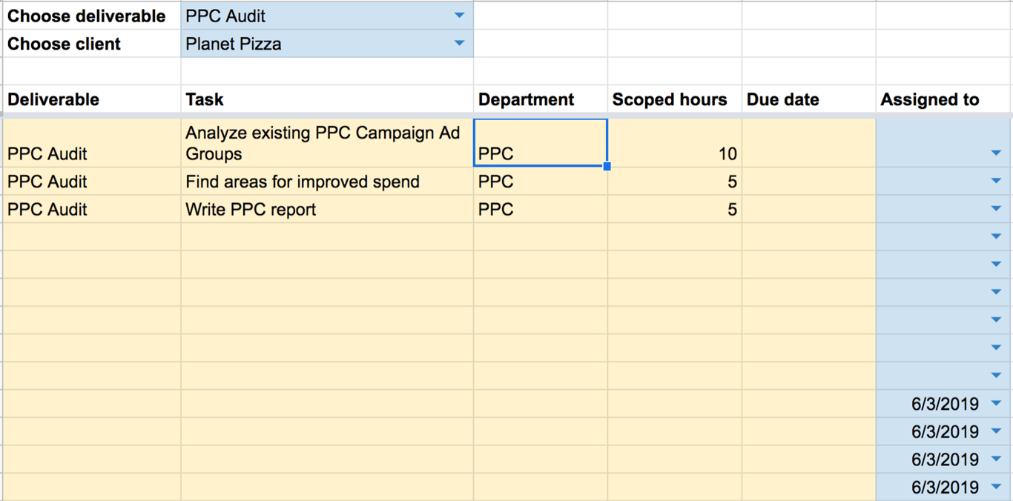Image resolution: width=1013 pixels, height=501 pixels.
Task: Expand Assigned to dropdown for Write PPC report row
Action: (996, 210)
